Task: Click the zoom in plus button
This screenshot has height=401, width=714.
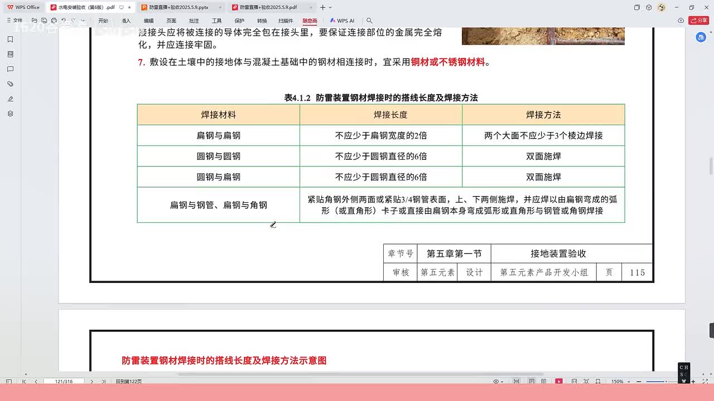Action: click(693, 382)
